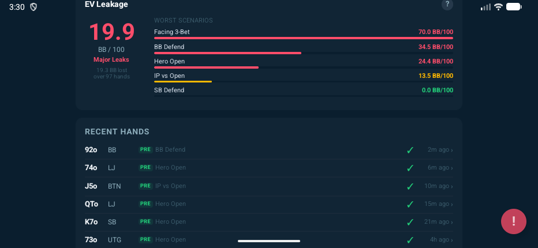538x248 pixels.
Task: Click the green checkmark on 92o hand
Action: click(410, 150)
